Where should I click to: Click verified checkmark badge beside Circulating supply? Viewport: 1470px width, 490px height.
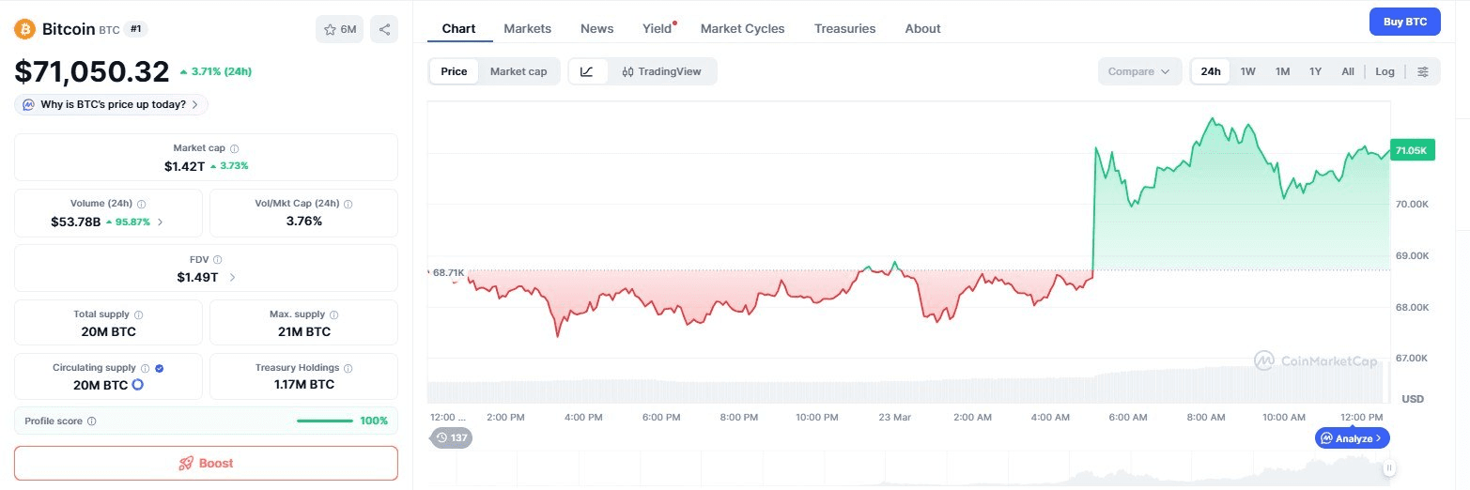[x=159, y=368]
